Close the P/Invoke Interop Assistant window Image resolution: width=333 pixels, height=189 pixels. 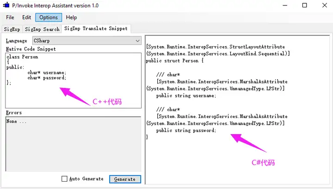coord(325,5)
